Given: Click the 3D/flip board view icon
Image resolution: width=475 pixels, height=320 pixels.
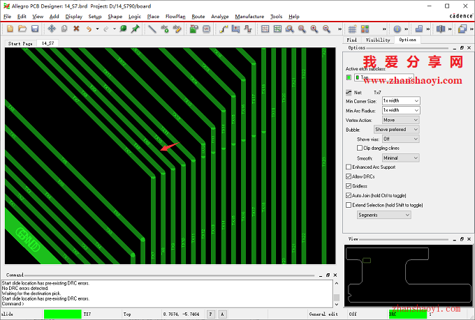Looking at the screenshot, I should (441, 29).
